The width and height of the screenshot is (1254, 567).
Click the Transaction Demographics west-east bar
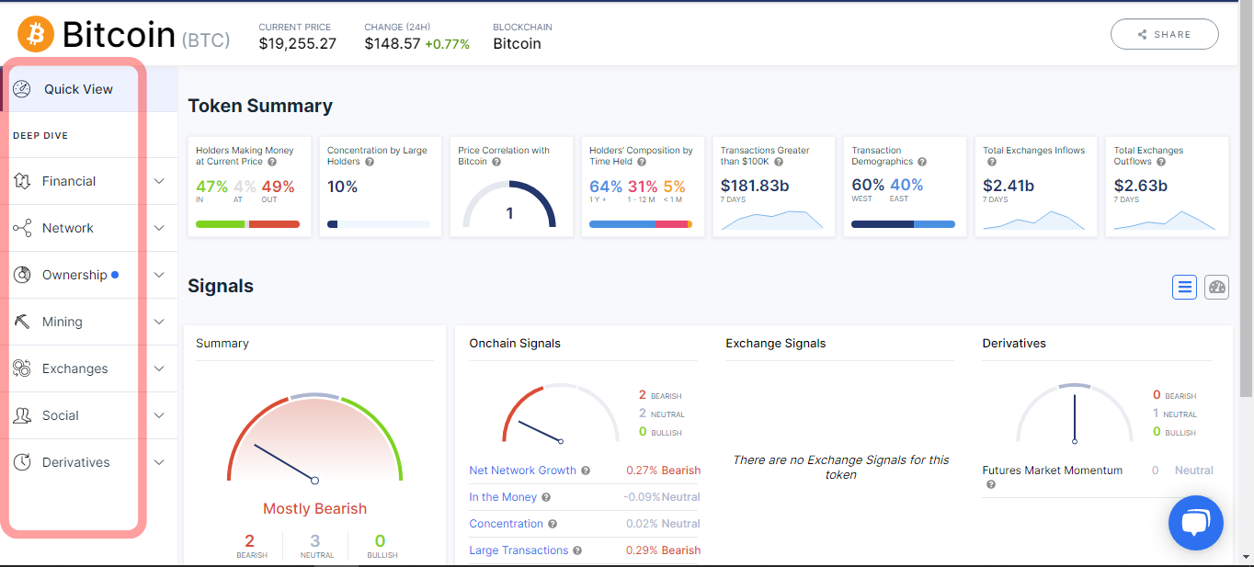[903, 224]
